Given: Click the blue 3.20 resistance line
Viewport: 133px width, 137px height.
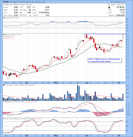Looking at the screenshot, I should [105, 34].
